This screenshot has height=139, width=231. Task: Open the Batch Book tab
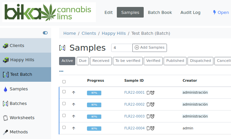160,12
